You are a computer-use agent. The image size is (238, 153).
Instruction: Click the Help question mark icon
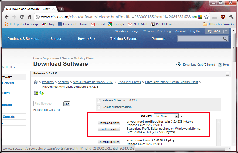220,65
